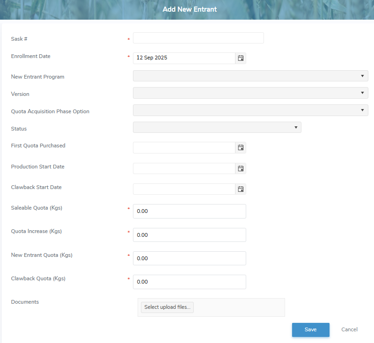The width and height of the screenshot is (374, 343).
Task: Expand the New Entrant Program dropdown
Action: pyautogui.click(x=250, y=76)
